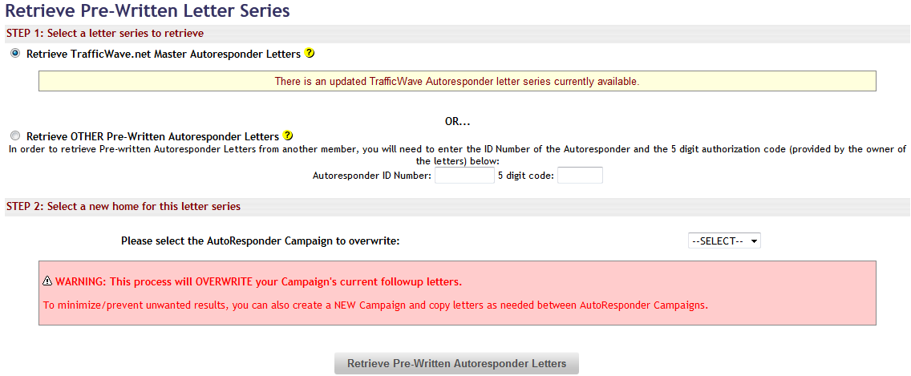
Task: Click the WARNING overwrite message text
Action: (258, 282)
